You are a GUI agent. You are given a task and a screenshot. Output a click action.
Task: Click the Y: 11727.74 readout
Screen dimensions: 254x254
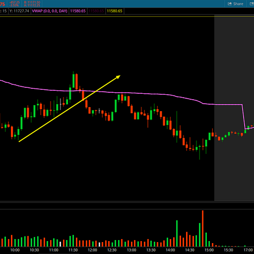pyautogui.click(x=19, y=11)
